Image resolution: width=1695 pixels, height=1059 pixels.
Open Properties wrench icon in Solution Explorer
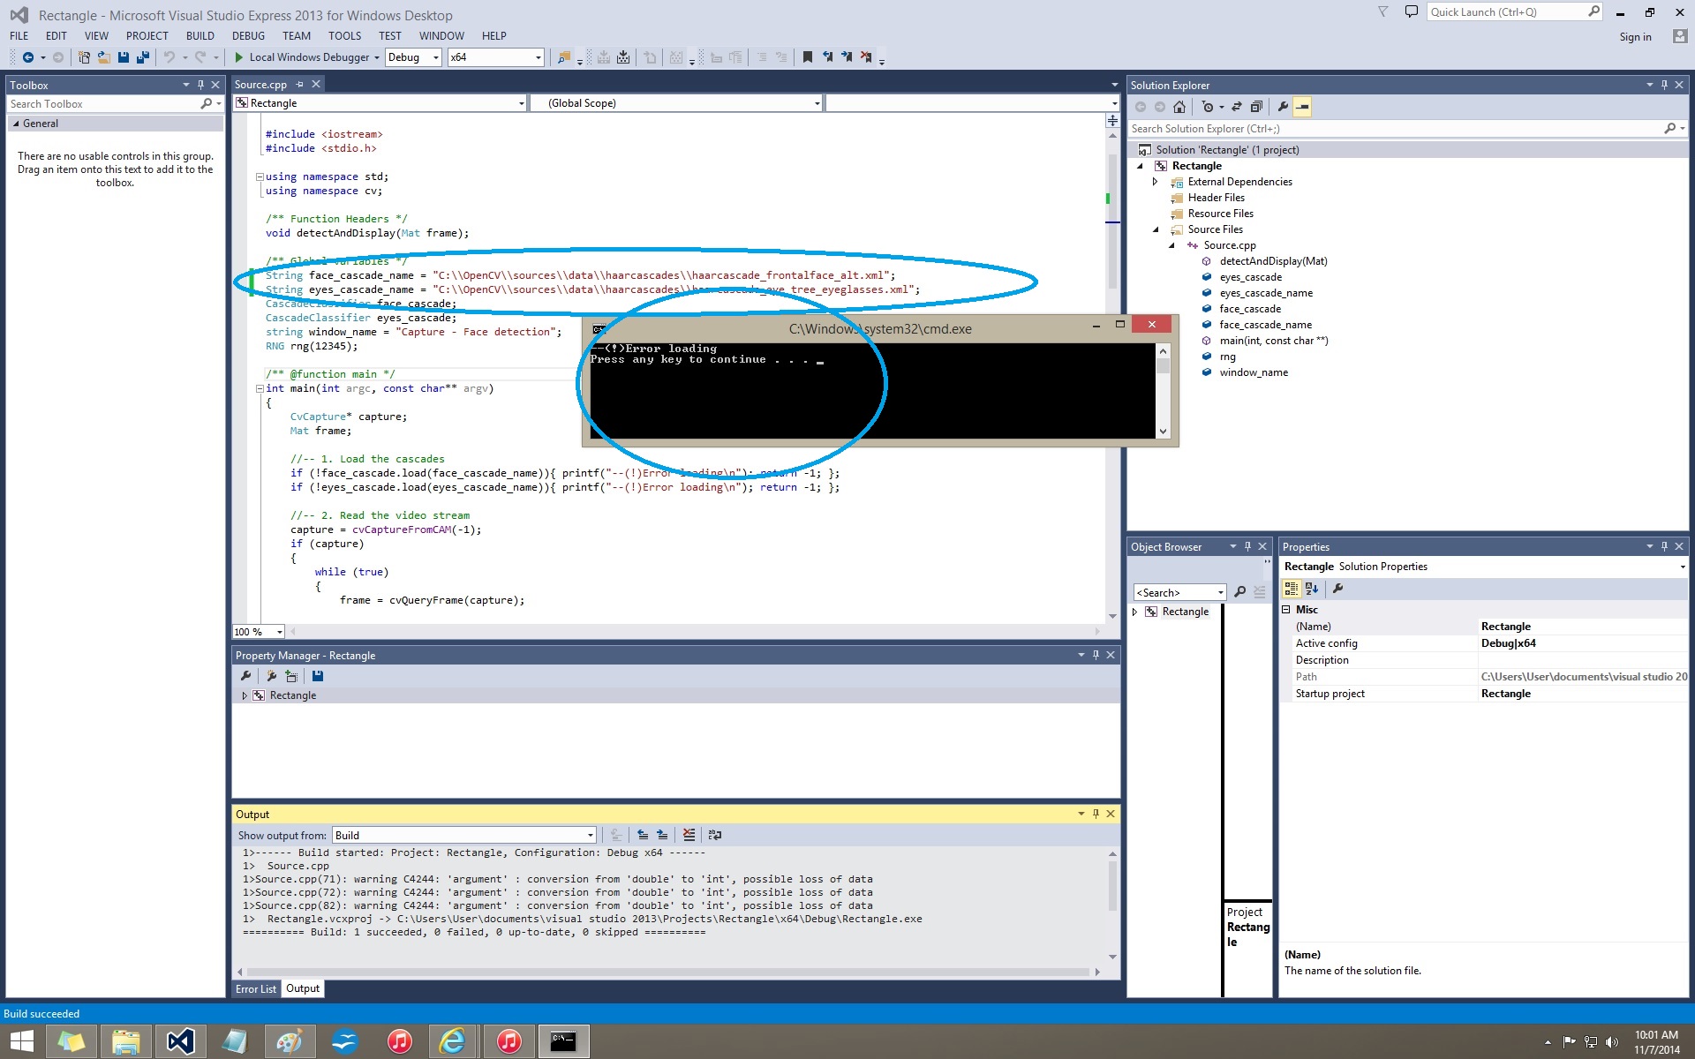pyautogui.click(x=1283, y=107)
